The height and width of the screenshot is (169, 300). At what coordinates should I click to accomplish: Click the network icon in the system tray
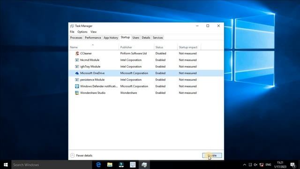pyautogui.click(x=262, y=165)
